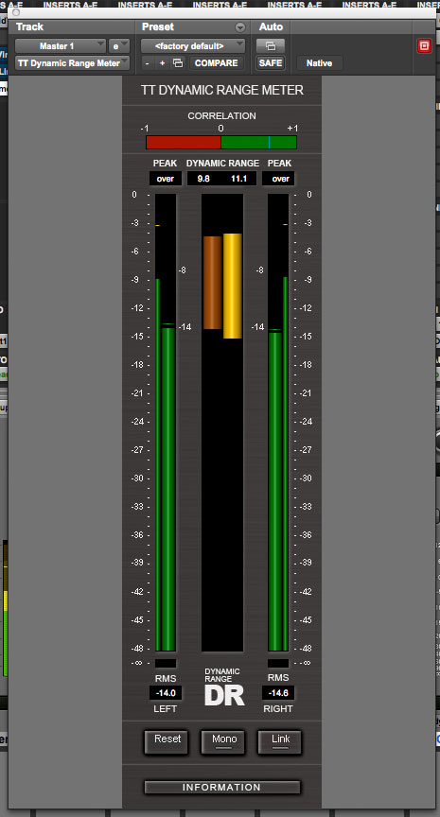Click the left dynamic range value 9.8
Image resolution: width=440 pixels, height=817 pixels.
pos(203,179)
